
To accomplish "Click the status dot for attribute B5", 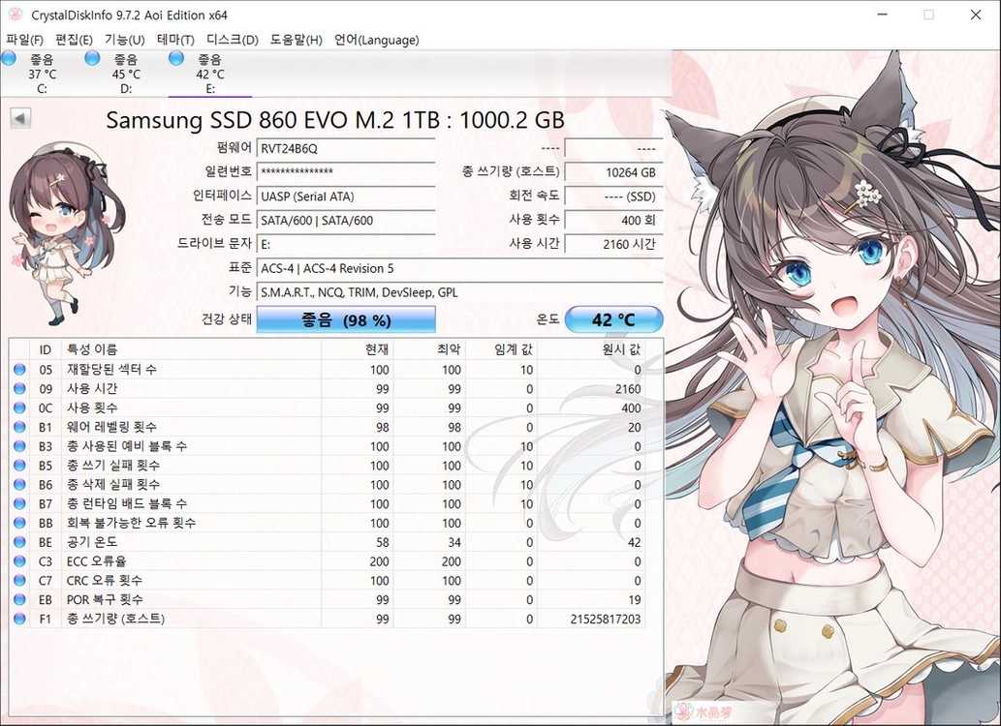I will tap(19, 465).
